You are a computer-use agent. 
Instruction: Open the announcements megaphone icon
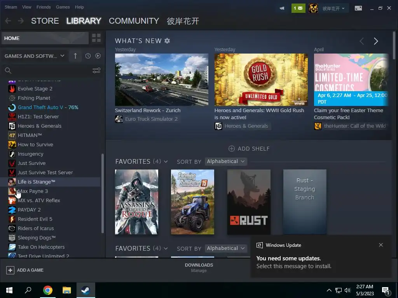click(x=282, y=9)
